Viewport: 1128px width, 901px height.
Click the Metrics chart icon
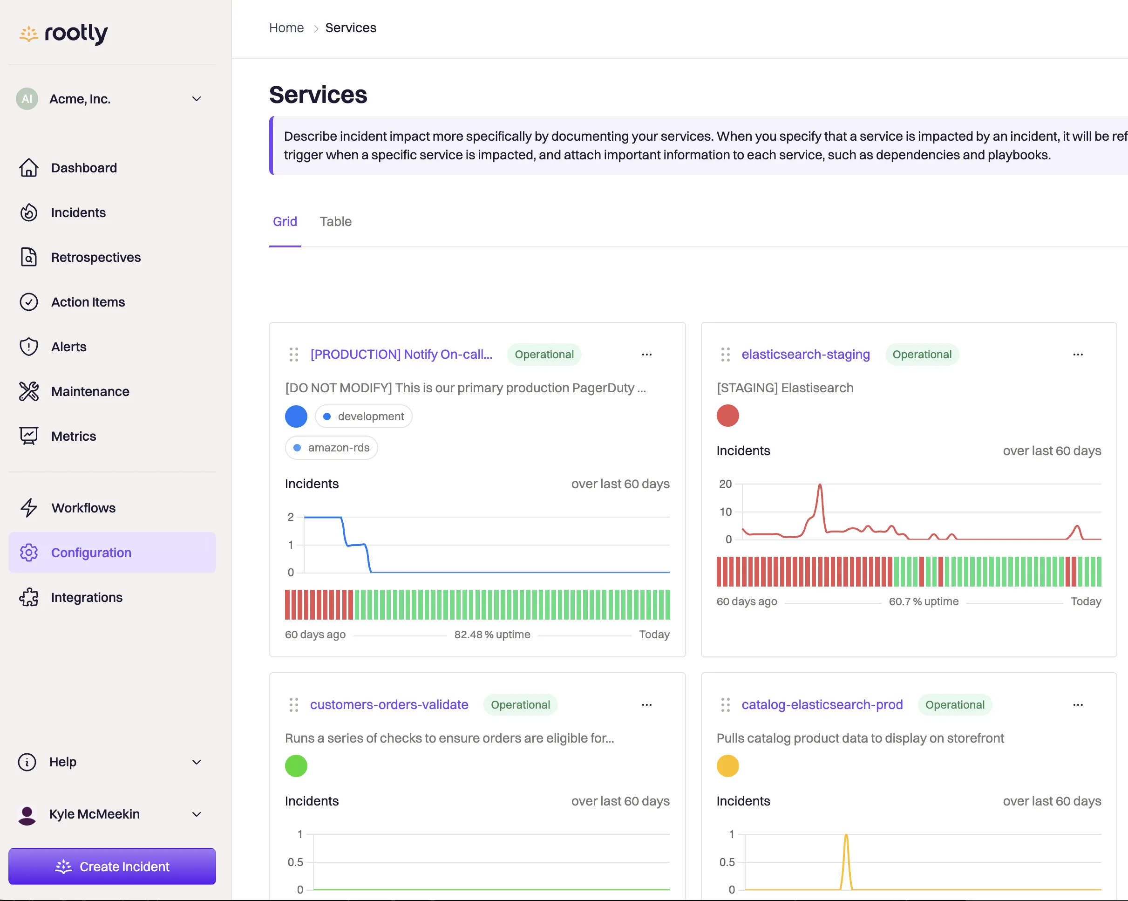point(29,436)
